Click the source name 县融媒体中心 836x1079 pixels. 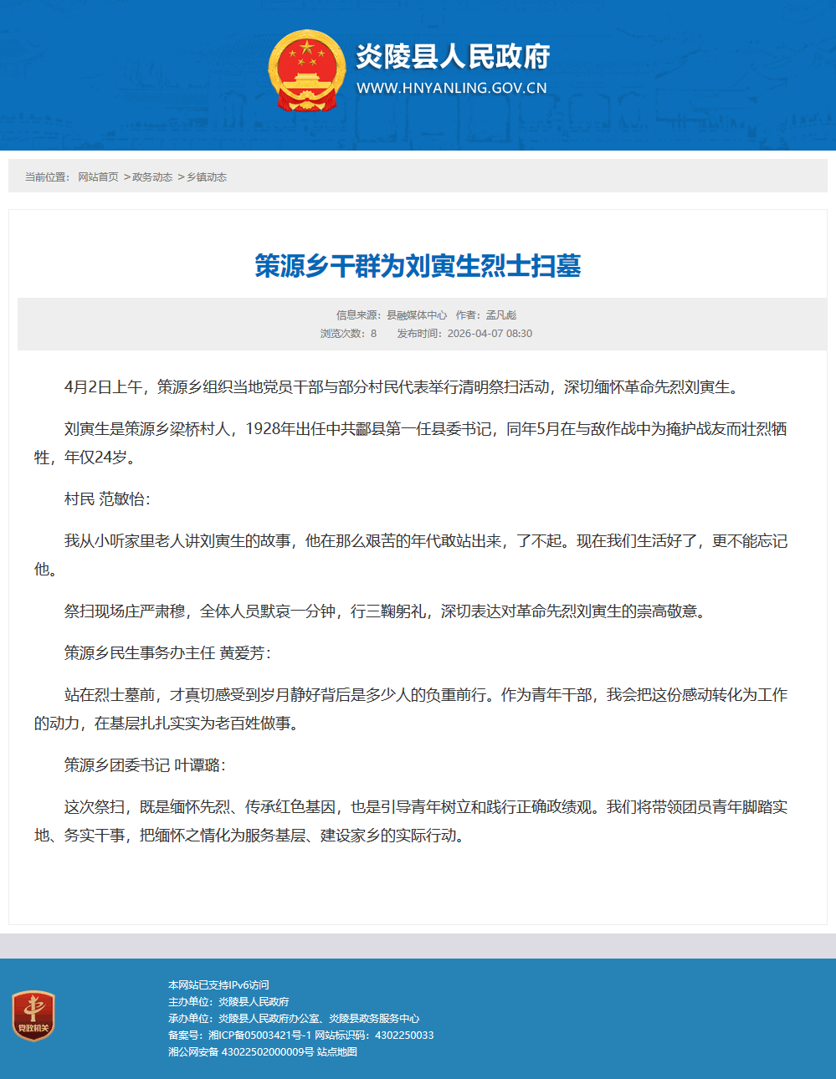(x=417, y=315)
